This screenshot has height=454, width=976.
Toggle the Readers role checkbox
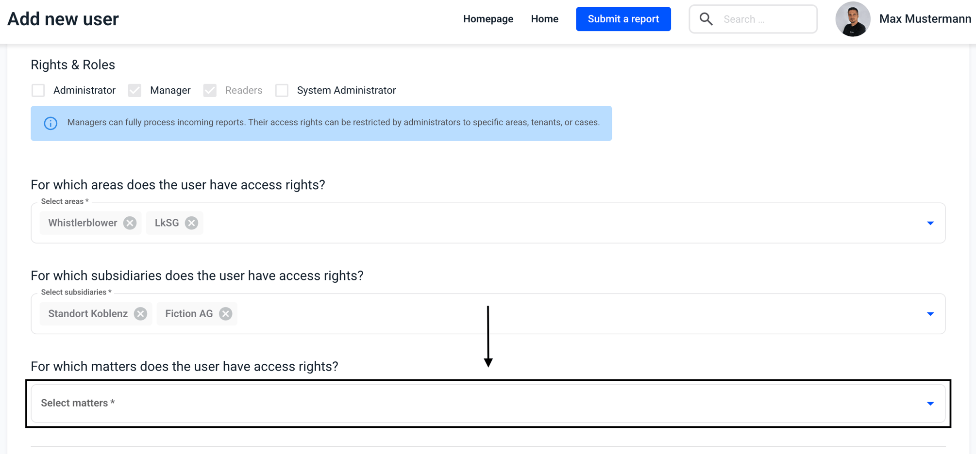[210, 91]
